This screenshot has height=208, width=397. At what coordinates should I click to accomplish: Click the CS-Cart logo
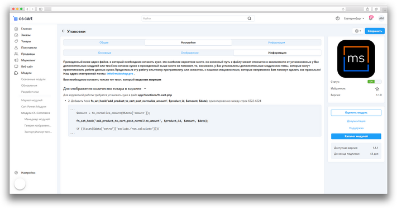point(23,18)
